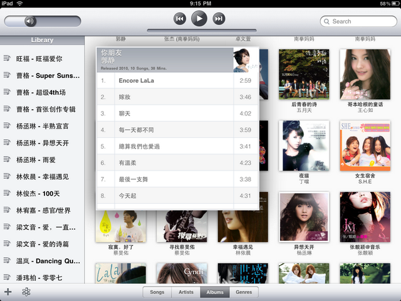This screenshot has width=401, height=301.
Task: Select the Library header in sidebar
Action: pyautogui.click(x=42, y=40)
